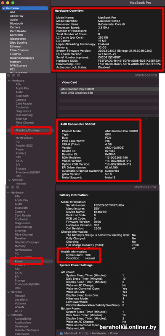Click Full Charge Capacity value 7356

click(135, 245)
